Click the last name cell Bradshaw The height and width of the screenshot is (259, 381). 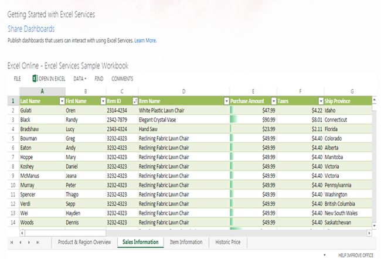coord(42,129)
